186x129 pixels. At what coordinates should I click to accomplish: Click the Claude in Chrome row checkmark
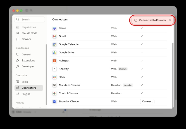click(142, 85)
